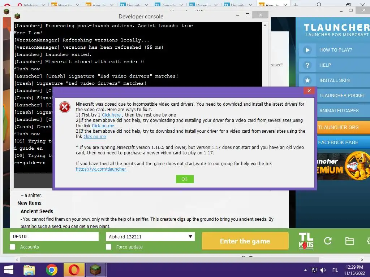Click the INSTALL SKIN star icon

click(307, 80)
